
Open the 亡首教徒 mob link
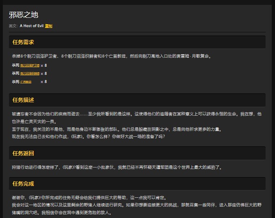click(26, 82)
